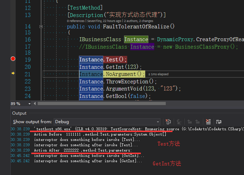Collapse the FaultTolerantOfRealize method outline box
The image size is (244, 175).
(41, 27)
